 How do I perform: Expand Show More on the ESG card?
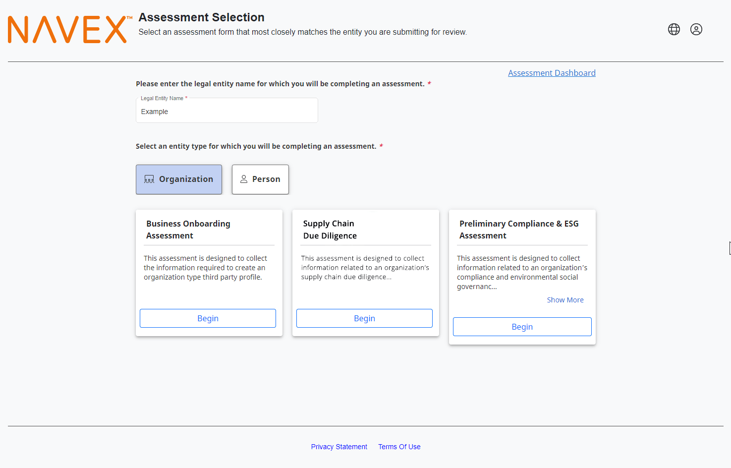tap(565, 299)
